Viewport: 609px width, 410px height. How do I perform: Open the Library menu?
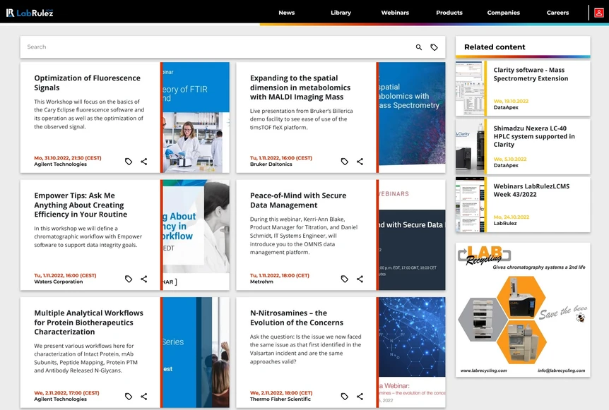coord(341,13)
